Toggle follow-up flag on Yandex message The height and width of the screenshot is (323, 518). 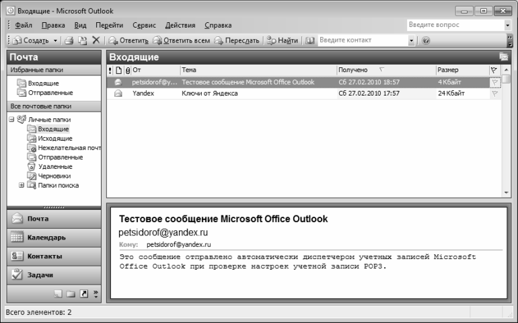(x=494, y=94)
